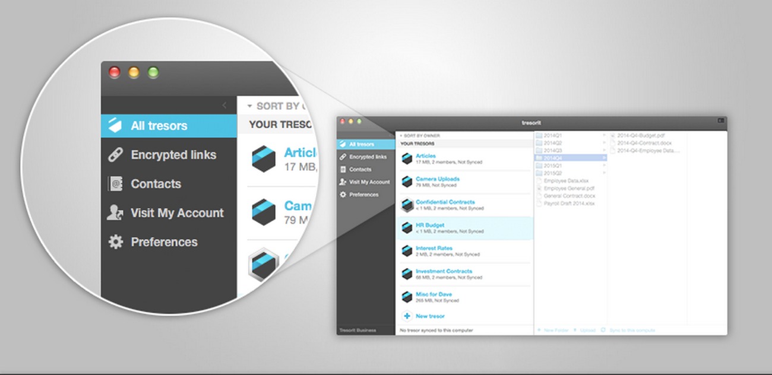Click the Upload button in the bottom bar
Screen dimensions: 772x375
click(x=584, y=330)
